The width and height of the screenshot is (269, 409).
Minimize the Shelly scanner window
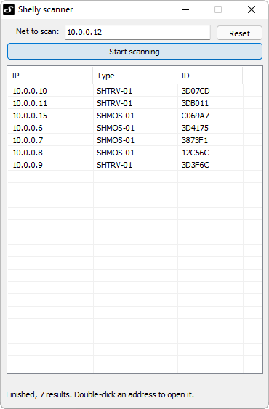pyautogui.click(x=185, y=9)
